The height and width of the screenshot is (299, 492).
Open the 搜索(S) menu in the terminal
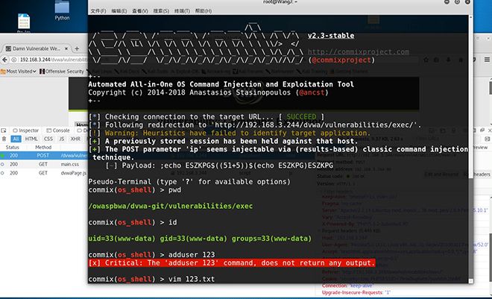pos(161,11)
